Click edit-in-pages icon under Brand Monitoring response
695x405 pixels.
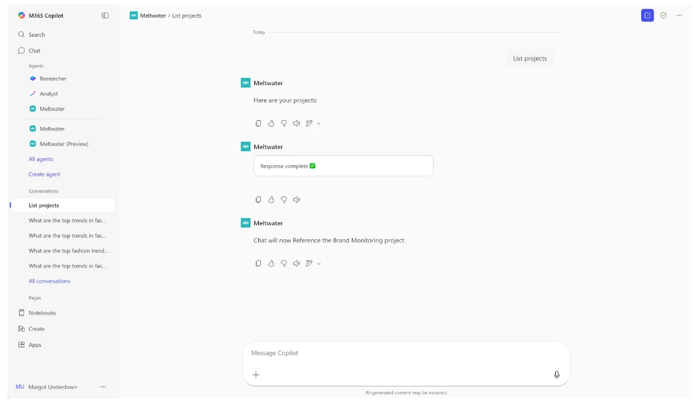pyautogui.click(x=309, y=263)
